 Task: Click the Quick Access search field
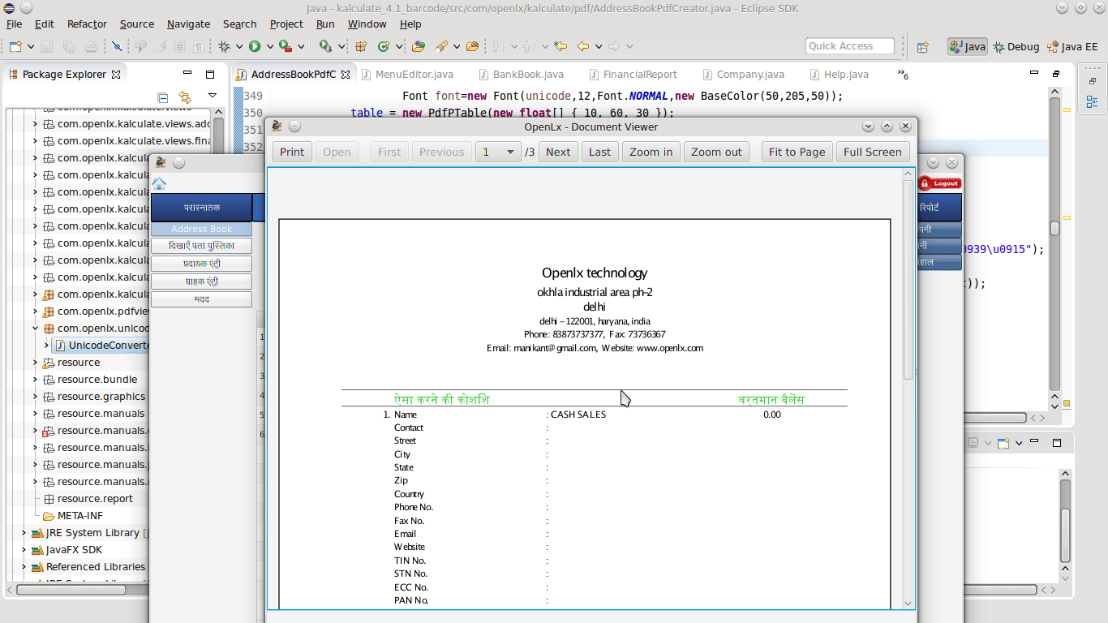pos(849,46)
